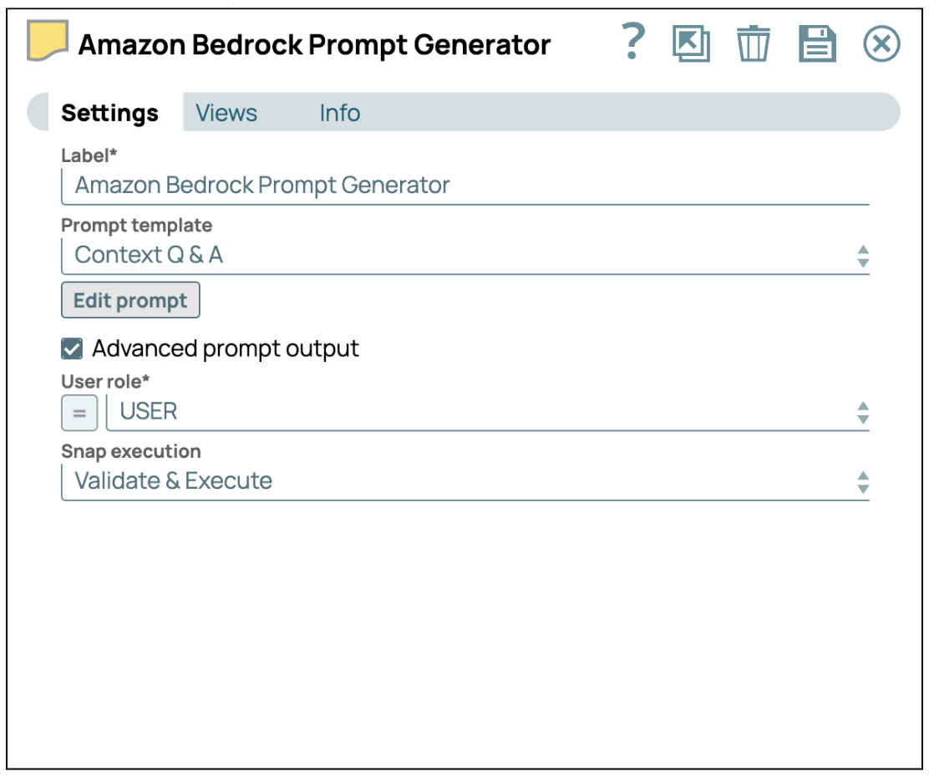Click the yellow sticky note icon
This screenshot has height=777, width=929.
pos(48,42)
